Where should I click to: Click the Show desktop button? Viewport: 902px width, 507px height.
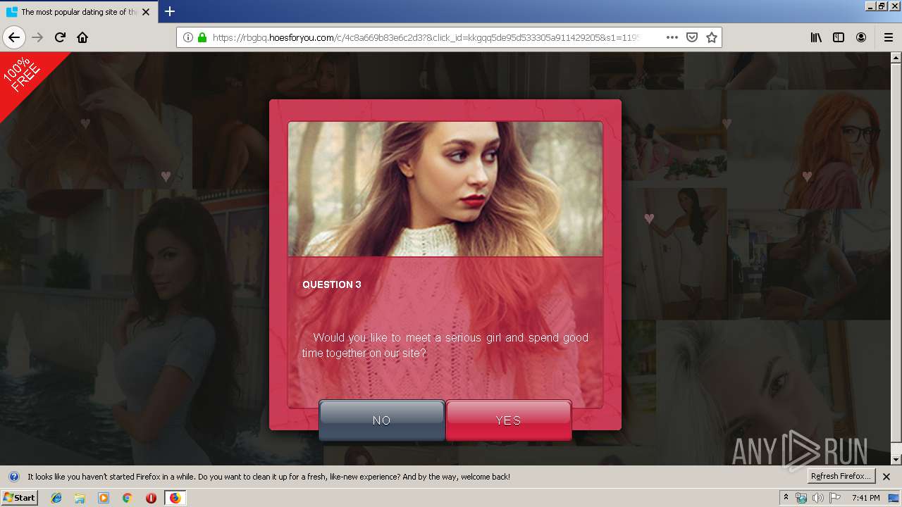pos(895,498)
